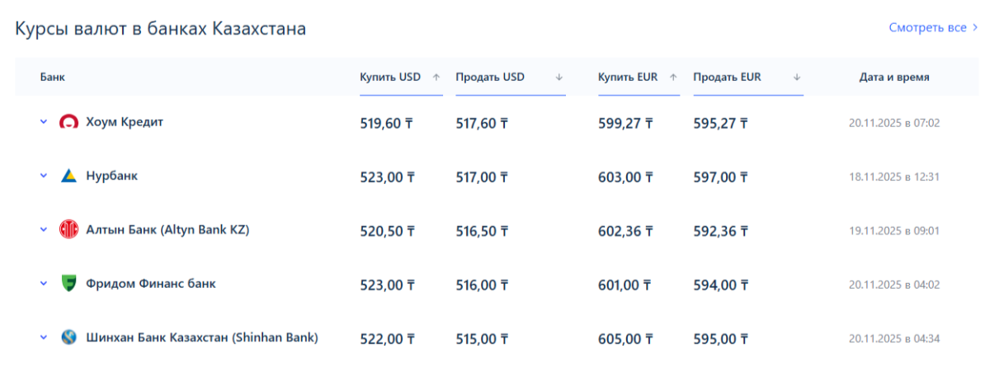Click the Altyn Bank red logo
Viewport: 990px width, 387px height.
pos(68,230)
